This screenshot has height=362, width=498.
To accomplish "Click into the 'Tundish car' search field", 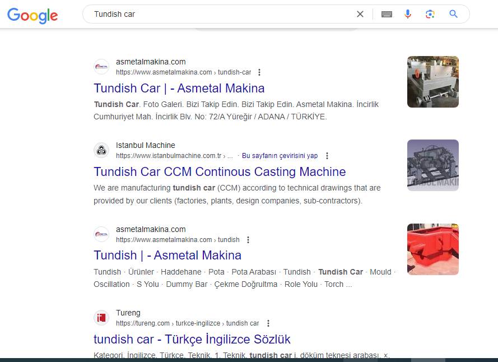I will coord(218,14).
